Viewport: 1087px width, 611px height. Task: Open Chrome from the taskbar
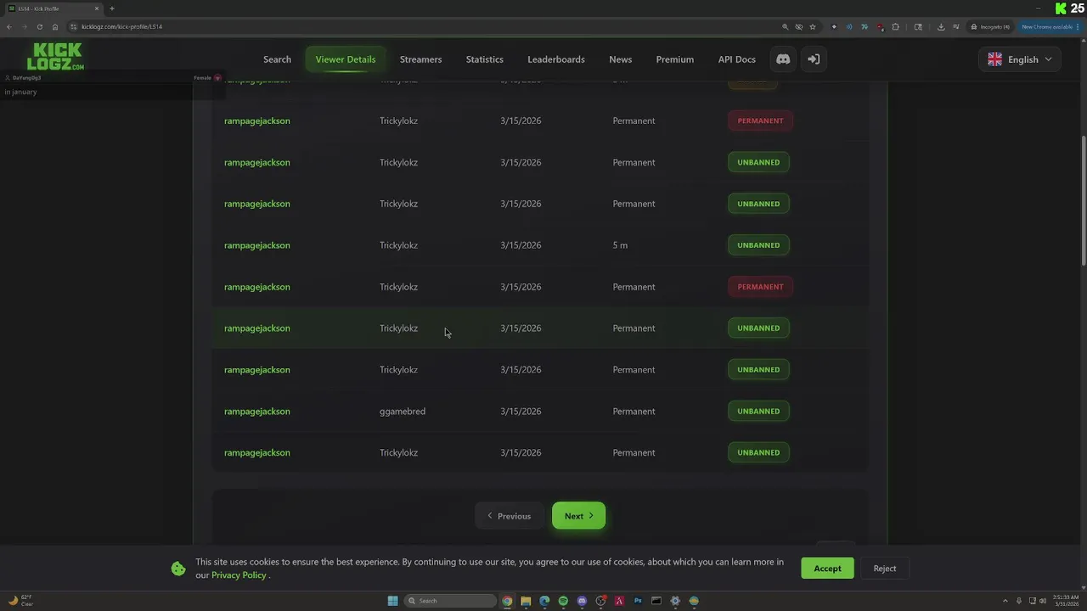(x=507, y=601)
